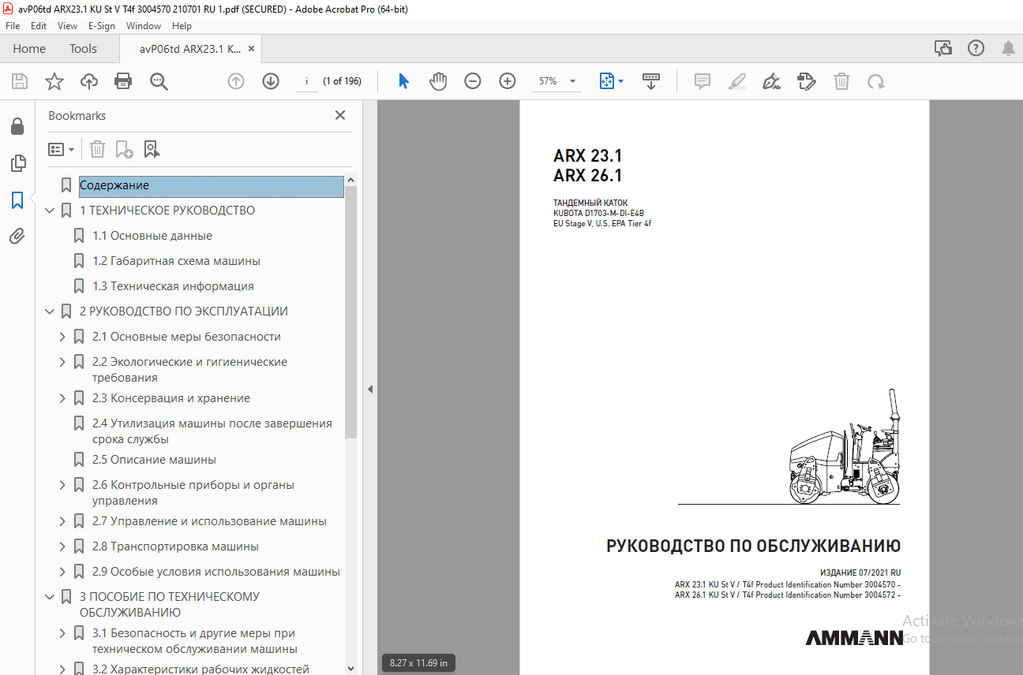Open the share review icon top right
The image size is (1023, 675).
pyautogui.click(x=943, y=48)
